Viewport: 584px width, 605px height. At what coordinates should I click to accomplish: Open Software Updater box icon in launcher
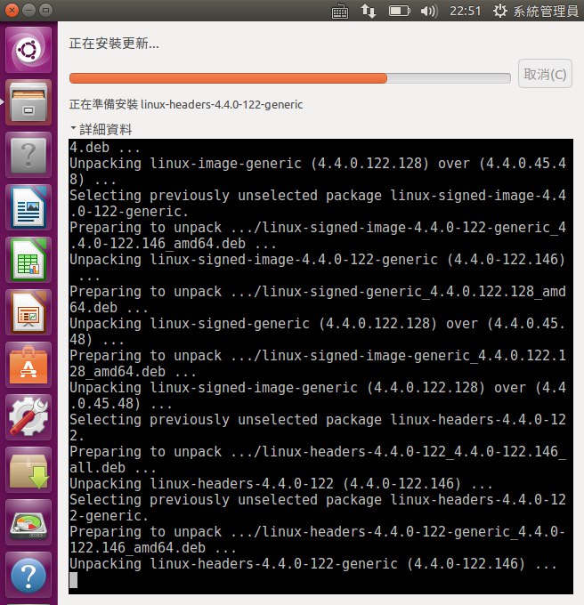pyautogui.click(x=28, y=470)
